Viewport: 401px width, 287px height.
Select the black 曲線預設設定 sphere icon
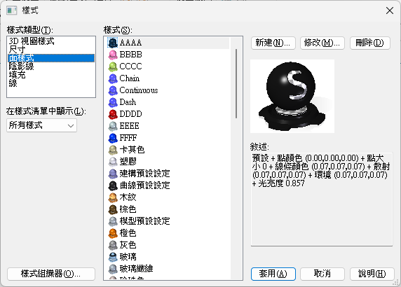pyautogui.click(x=113, y=185)
